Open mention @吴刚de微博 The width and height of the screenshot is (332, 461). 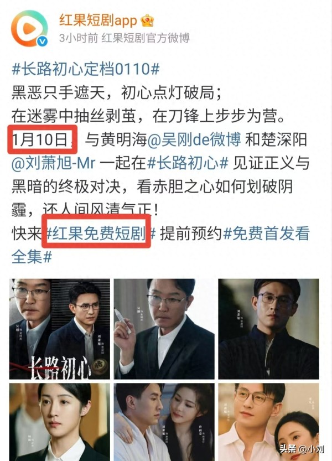[194, 139]
